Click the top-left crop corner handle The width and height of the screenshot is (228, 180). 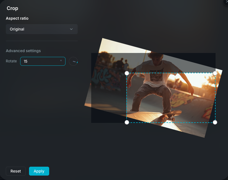(127, 73)
